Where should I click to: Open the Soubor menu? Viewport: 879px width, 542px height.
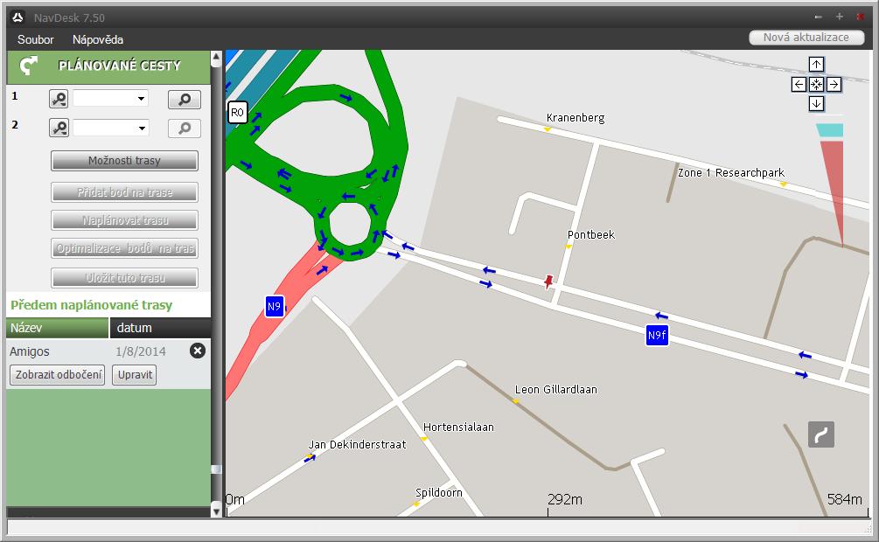coord(35,39)
